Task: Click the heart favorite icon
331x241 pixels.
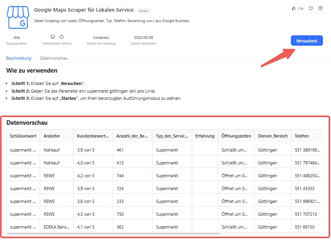Action: point(311,8)
